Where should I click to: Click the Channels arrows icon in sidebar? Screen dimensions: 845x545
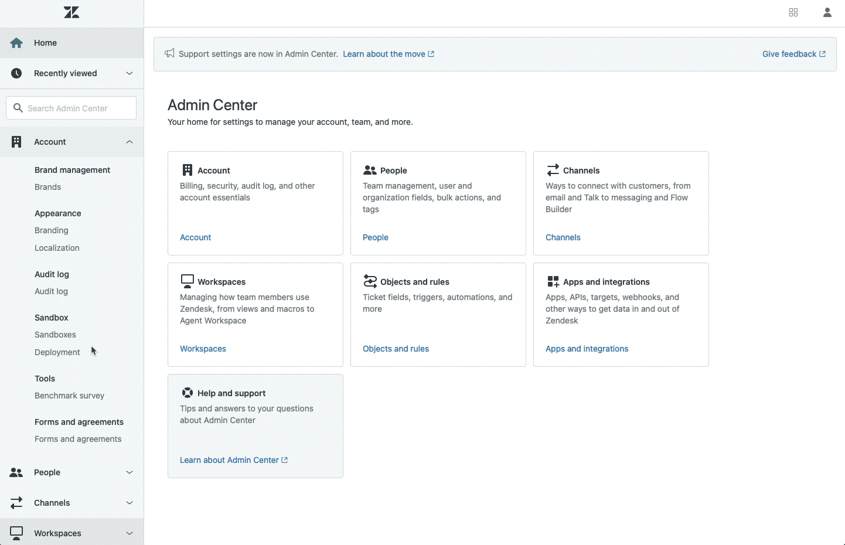(x=16, y=503)
